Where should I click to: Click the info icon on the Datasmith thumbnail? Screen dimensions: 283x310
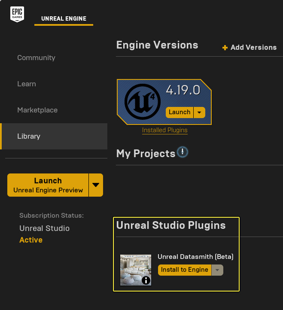coord(146,280)
